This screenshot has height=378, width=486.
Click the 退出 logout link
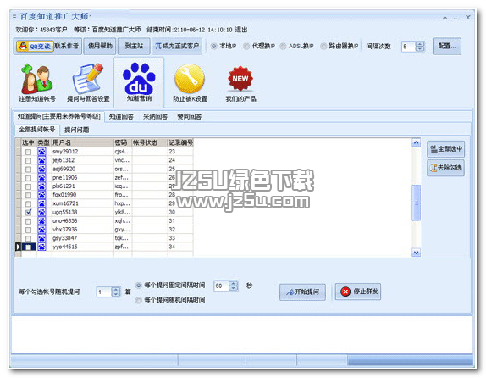pos(240,30)
